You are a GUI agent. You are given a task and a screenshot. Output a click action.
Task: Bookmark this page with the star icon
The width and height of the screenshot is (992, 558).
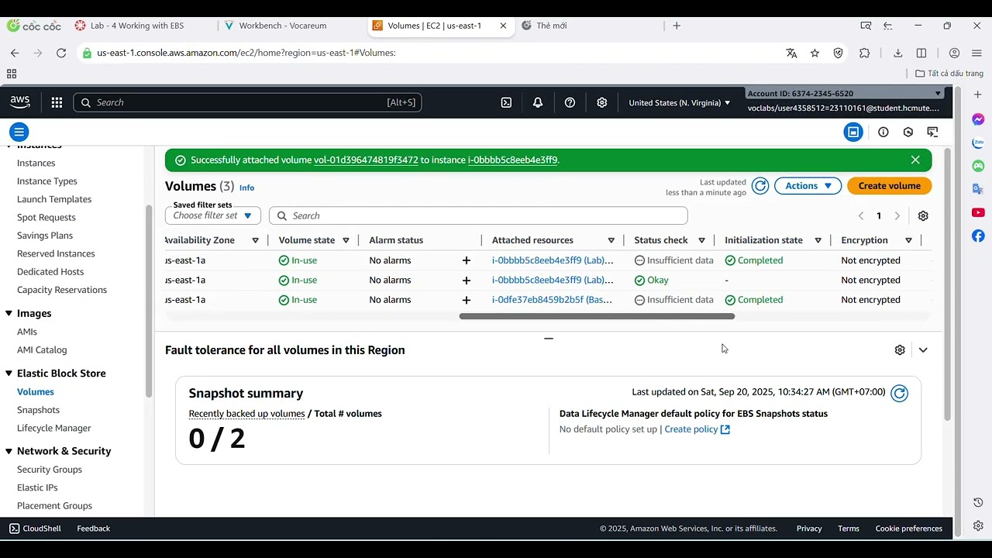pos(815,53)
